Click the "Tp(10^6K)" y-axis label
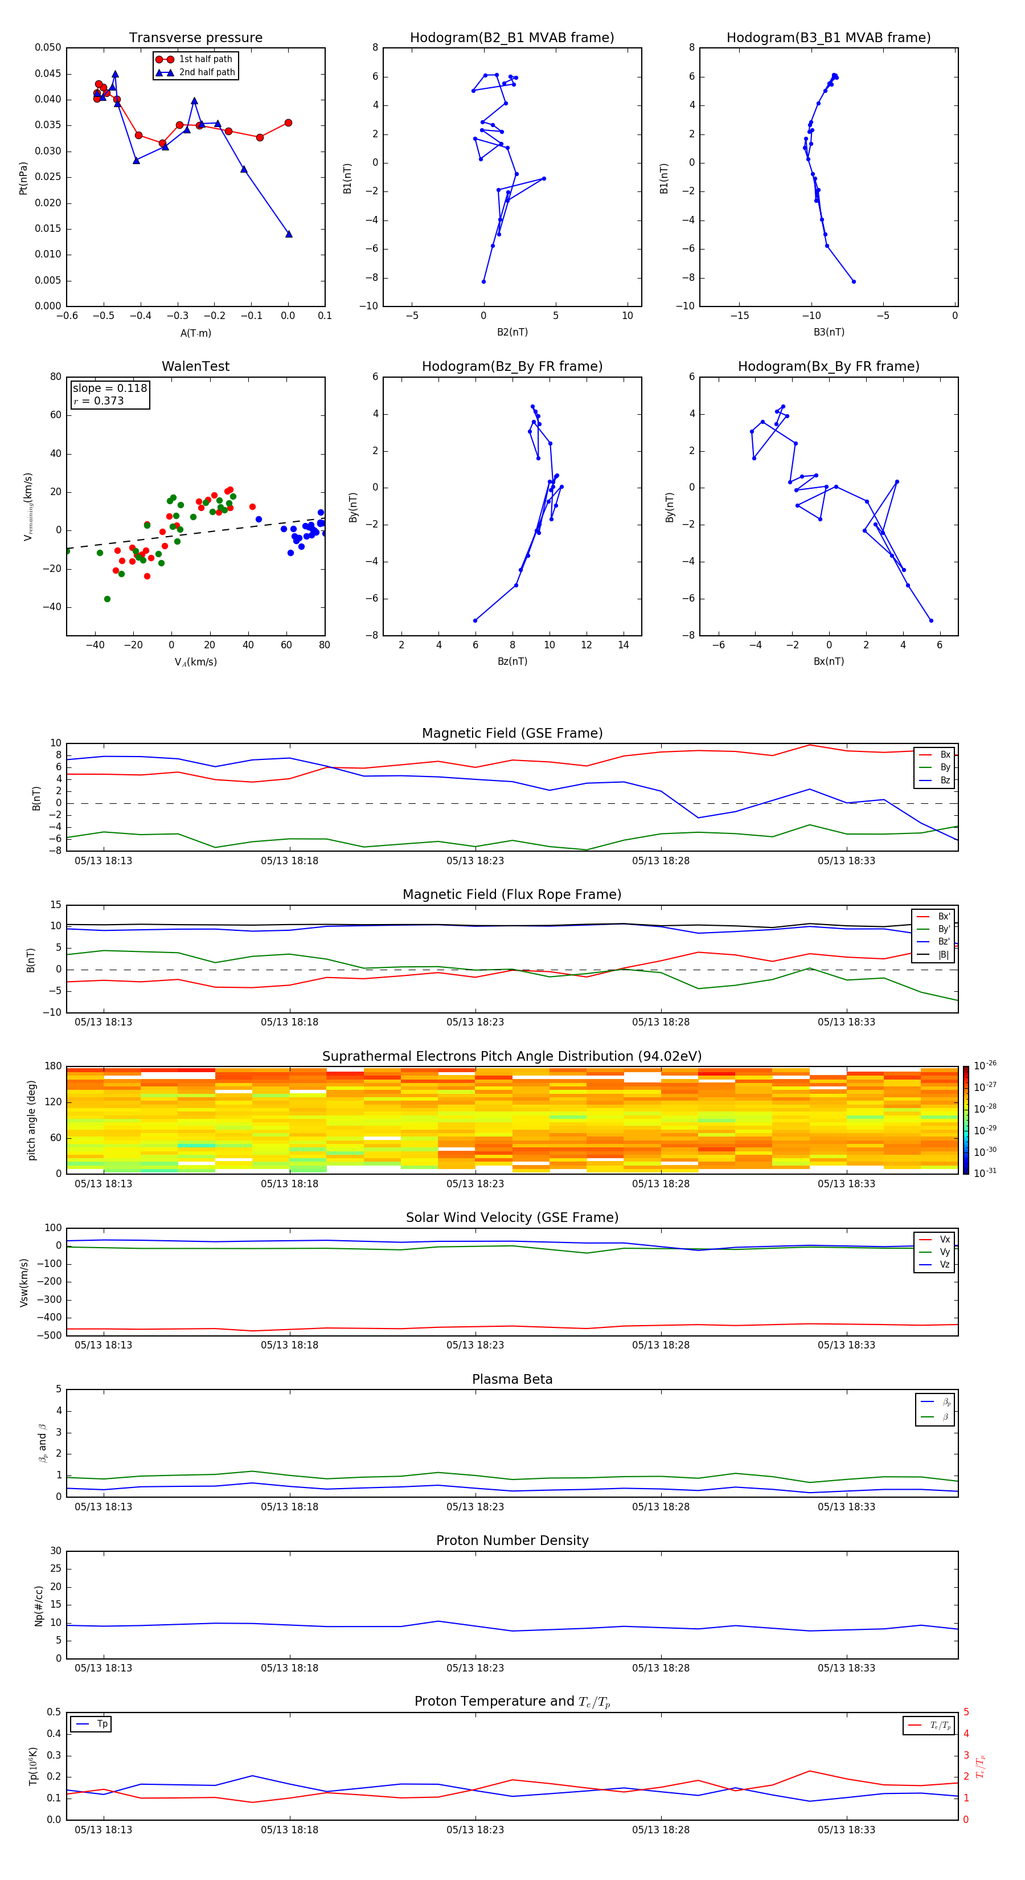The width and height of the screenshot is (1025, 1880). pos(32,1766)
